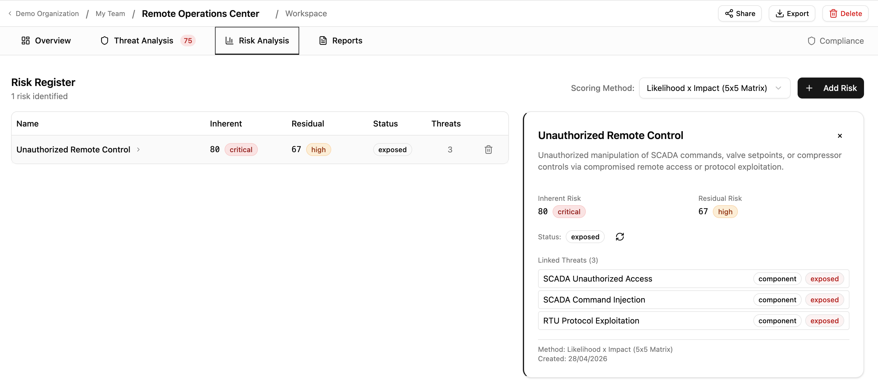Click the Add Risk button

click(831, 88)
